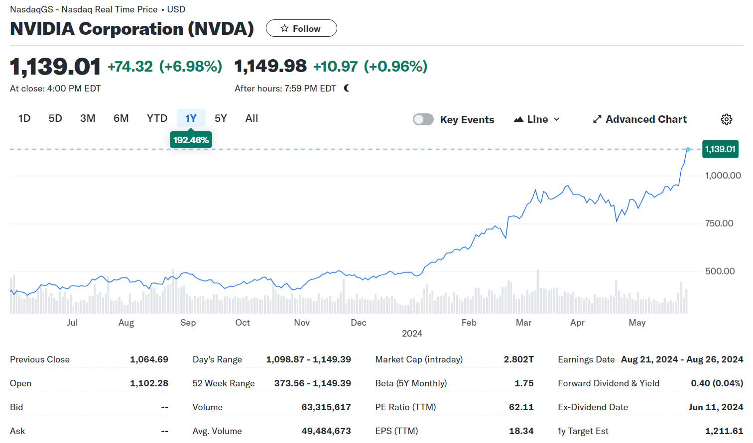This screenshot has height=443, width=753.
Task: Click the closing price 1,139.01 headline
Action: coord(55,67)
